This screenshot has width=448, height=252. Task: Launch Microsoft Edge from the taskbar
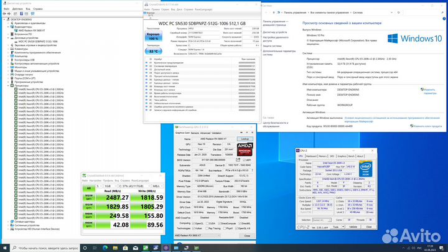[105, 248]
